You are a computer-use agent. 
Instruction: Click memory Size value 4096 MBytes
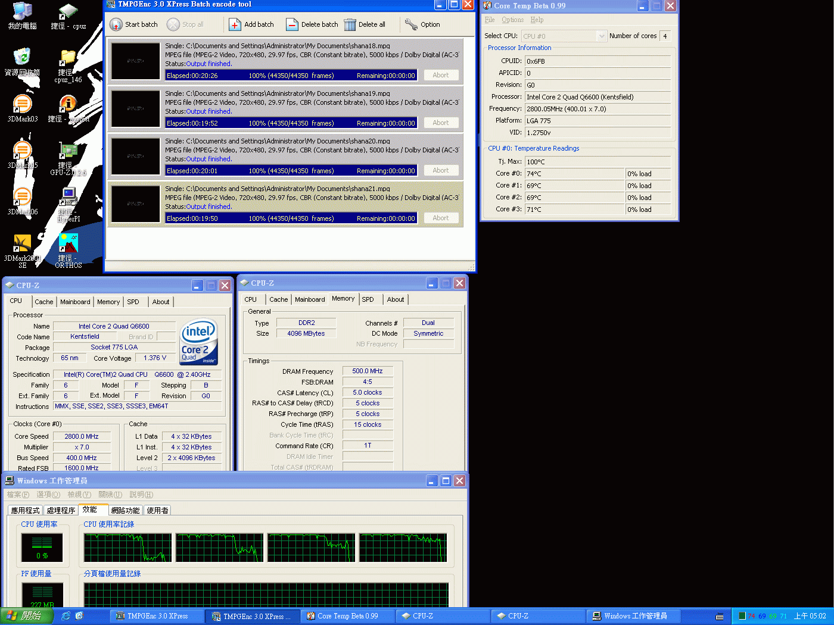tap(306, 333)
